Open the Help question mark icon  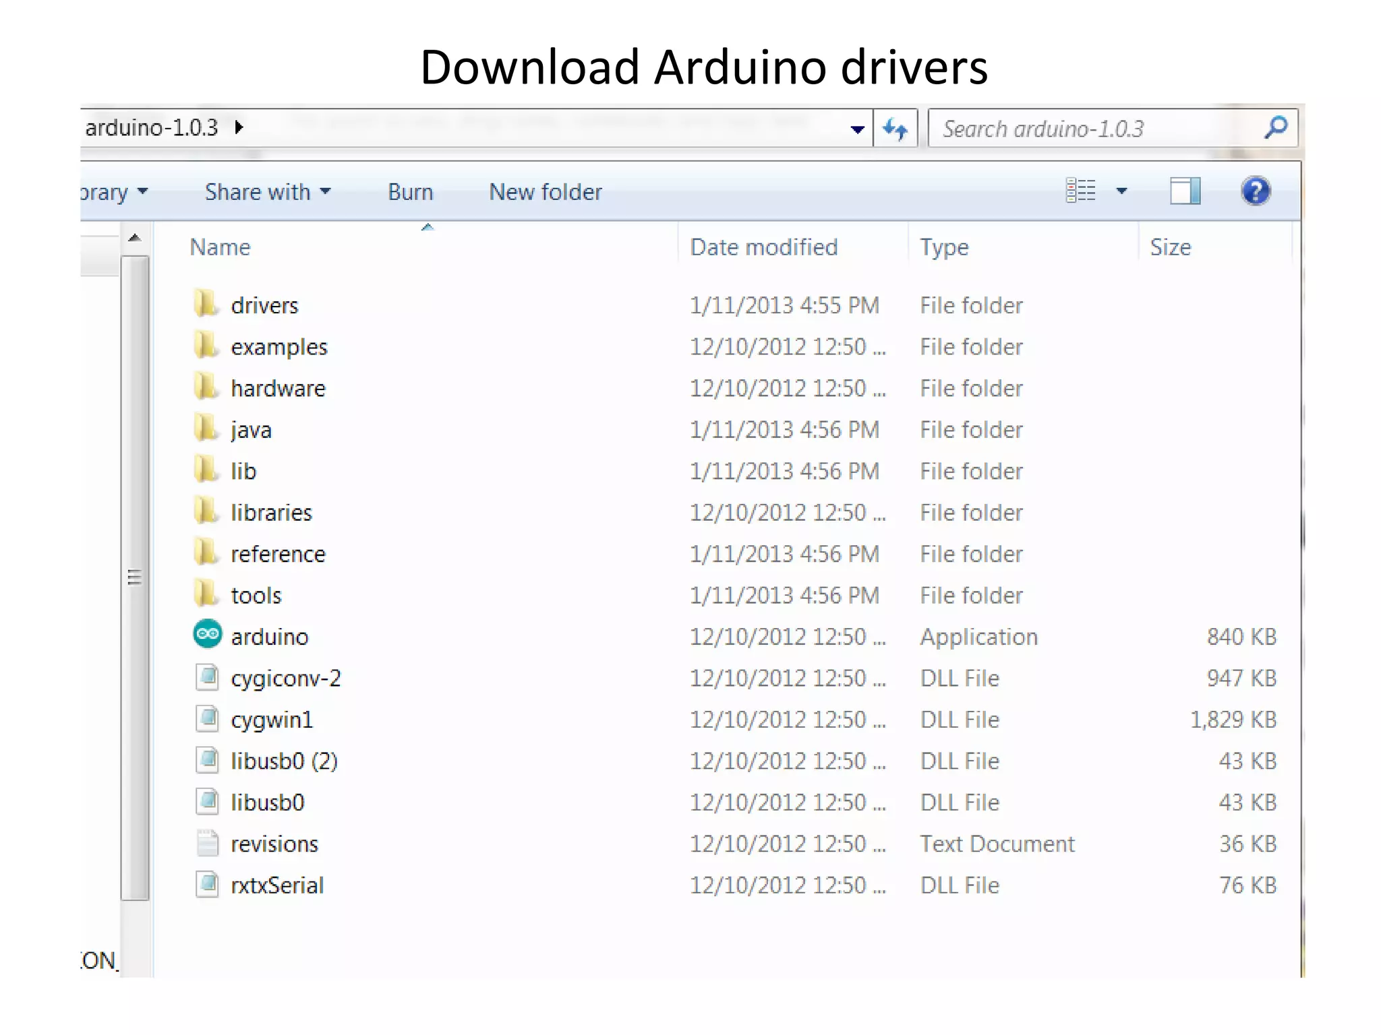(1256, 191)
